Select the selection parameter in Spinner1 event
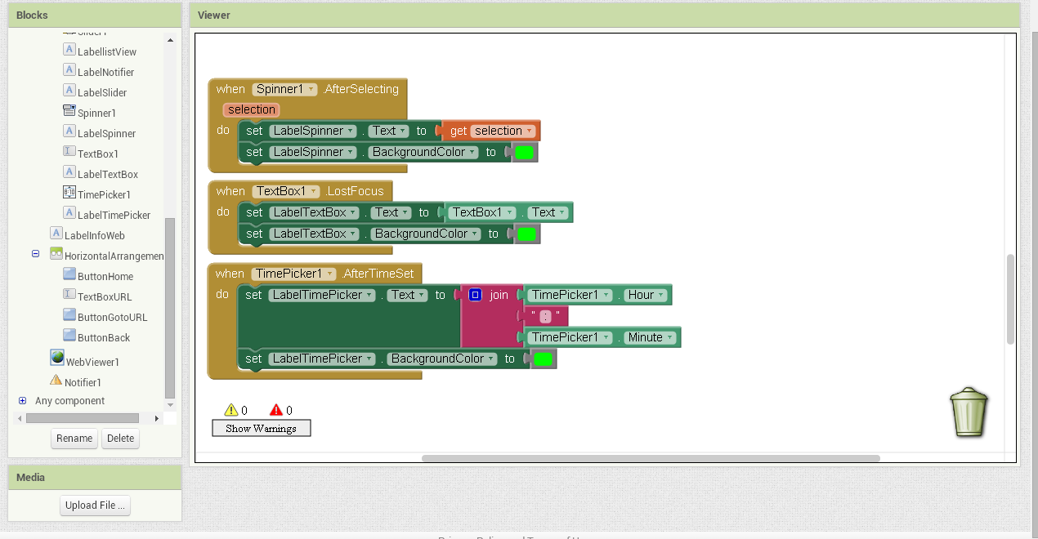This screenshot has width=1038, height=539. [x=252, y=109]
